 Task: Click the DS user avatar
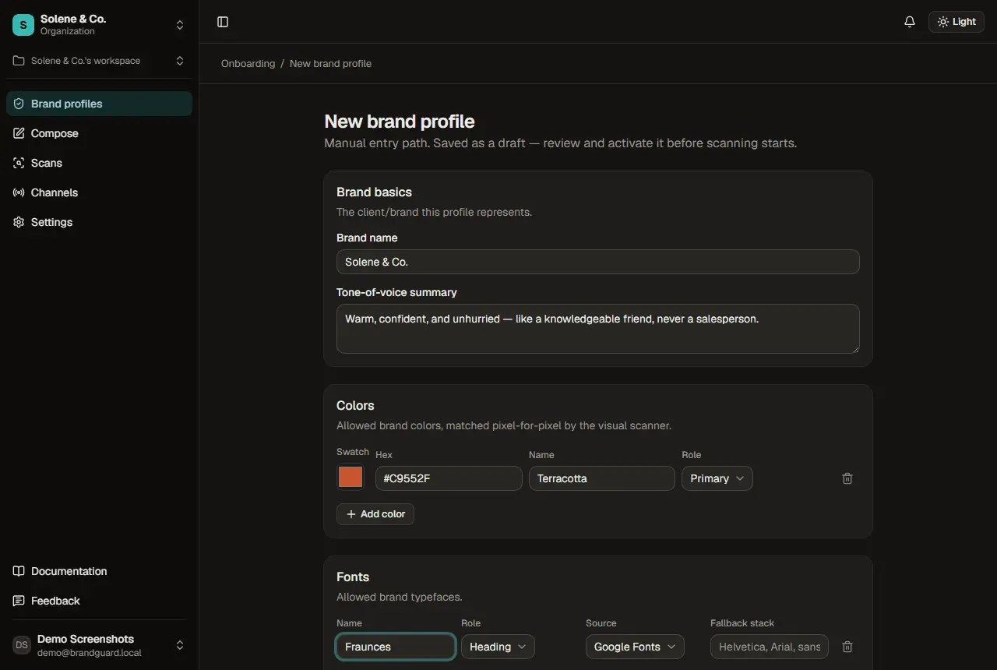(x=22, y=645)
